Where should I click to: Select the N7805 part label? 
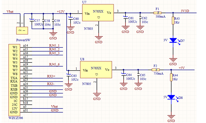pyautogui.click(x=87, y=84)
